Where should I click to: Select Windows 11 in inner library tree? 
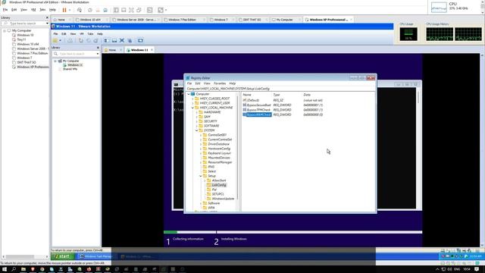click(75, 65)
